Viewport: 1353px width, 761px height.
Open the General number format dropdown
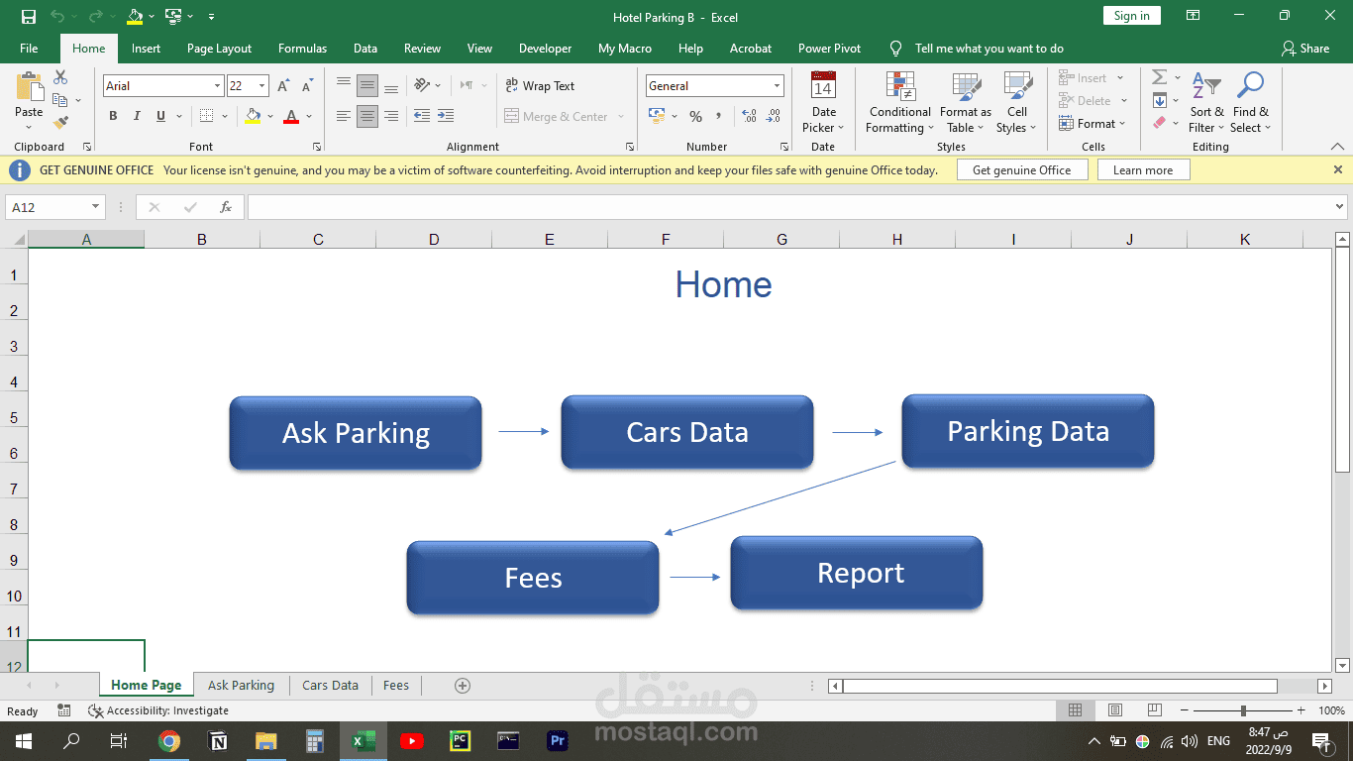pos(777,86)
